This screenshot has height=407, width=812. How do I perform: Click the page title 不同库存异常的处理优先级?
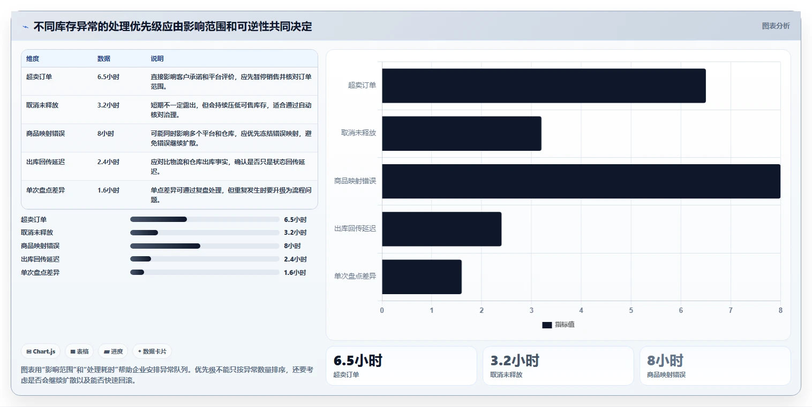(172, 26)
